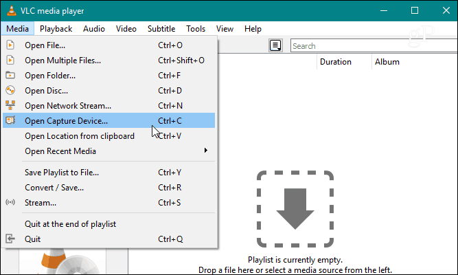Open the Subtitle menu
Image resolution: width=458 pixels, height=275 pixels.
(161, 29)
